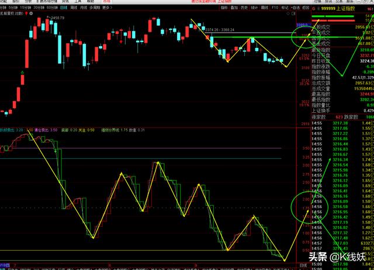Select the 月线 monthly period tab
This screenshot has width=374, height=270.
(84, 8)
